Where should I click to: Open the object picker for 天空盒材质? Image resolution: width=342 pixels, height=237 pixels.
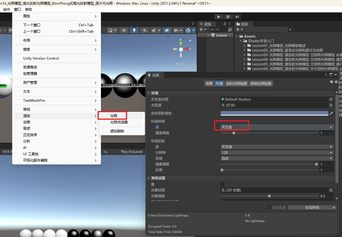331,99
